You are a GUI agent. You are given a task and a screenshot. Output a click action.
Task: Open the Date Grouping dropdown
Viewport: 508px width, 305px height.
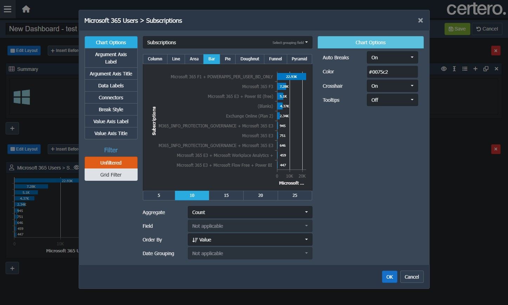250,253
